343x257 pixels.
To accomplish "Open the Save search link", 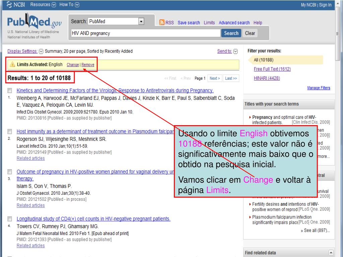I will click(189, 23).
